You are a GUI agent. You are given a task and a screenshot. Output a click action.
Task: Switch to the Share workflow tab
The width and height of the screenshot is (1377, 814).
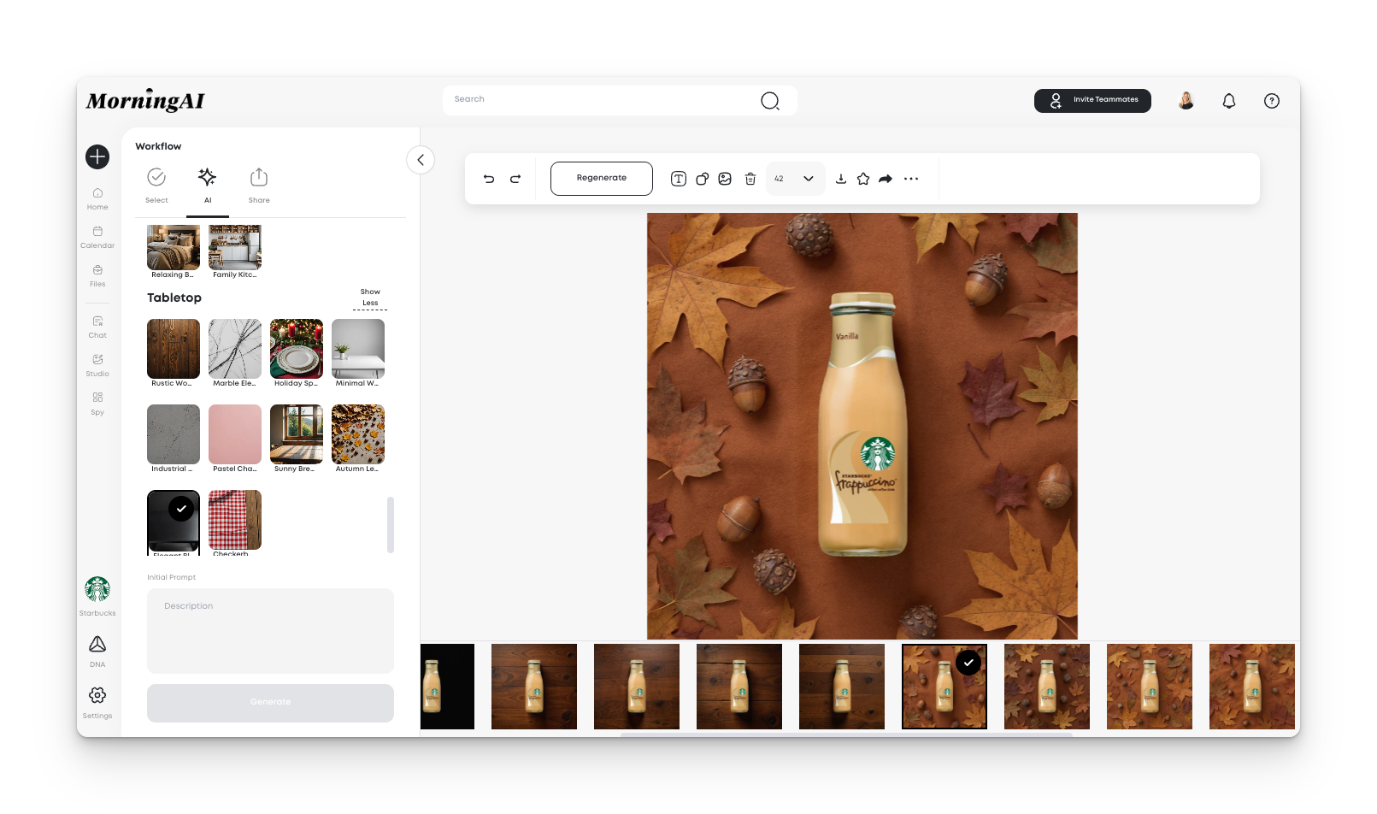pos(259,185)
